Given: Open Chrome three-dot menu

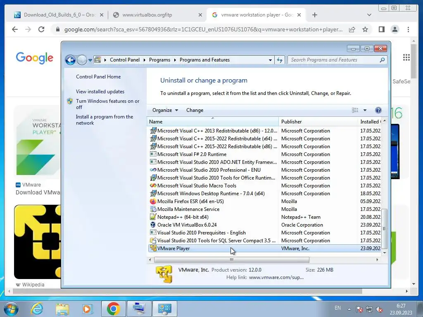Looking at the screenshot, I should 408,29.
